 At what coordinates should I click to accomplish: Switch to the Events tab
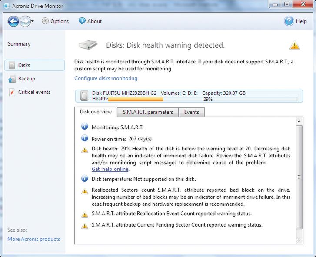192,112
